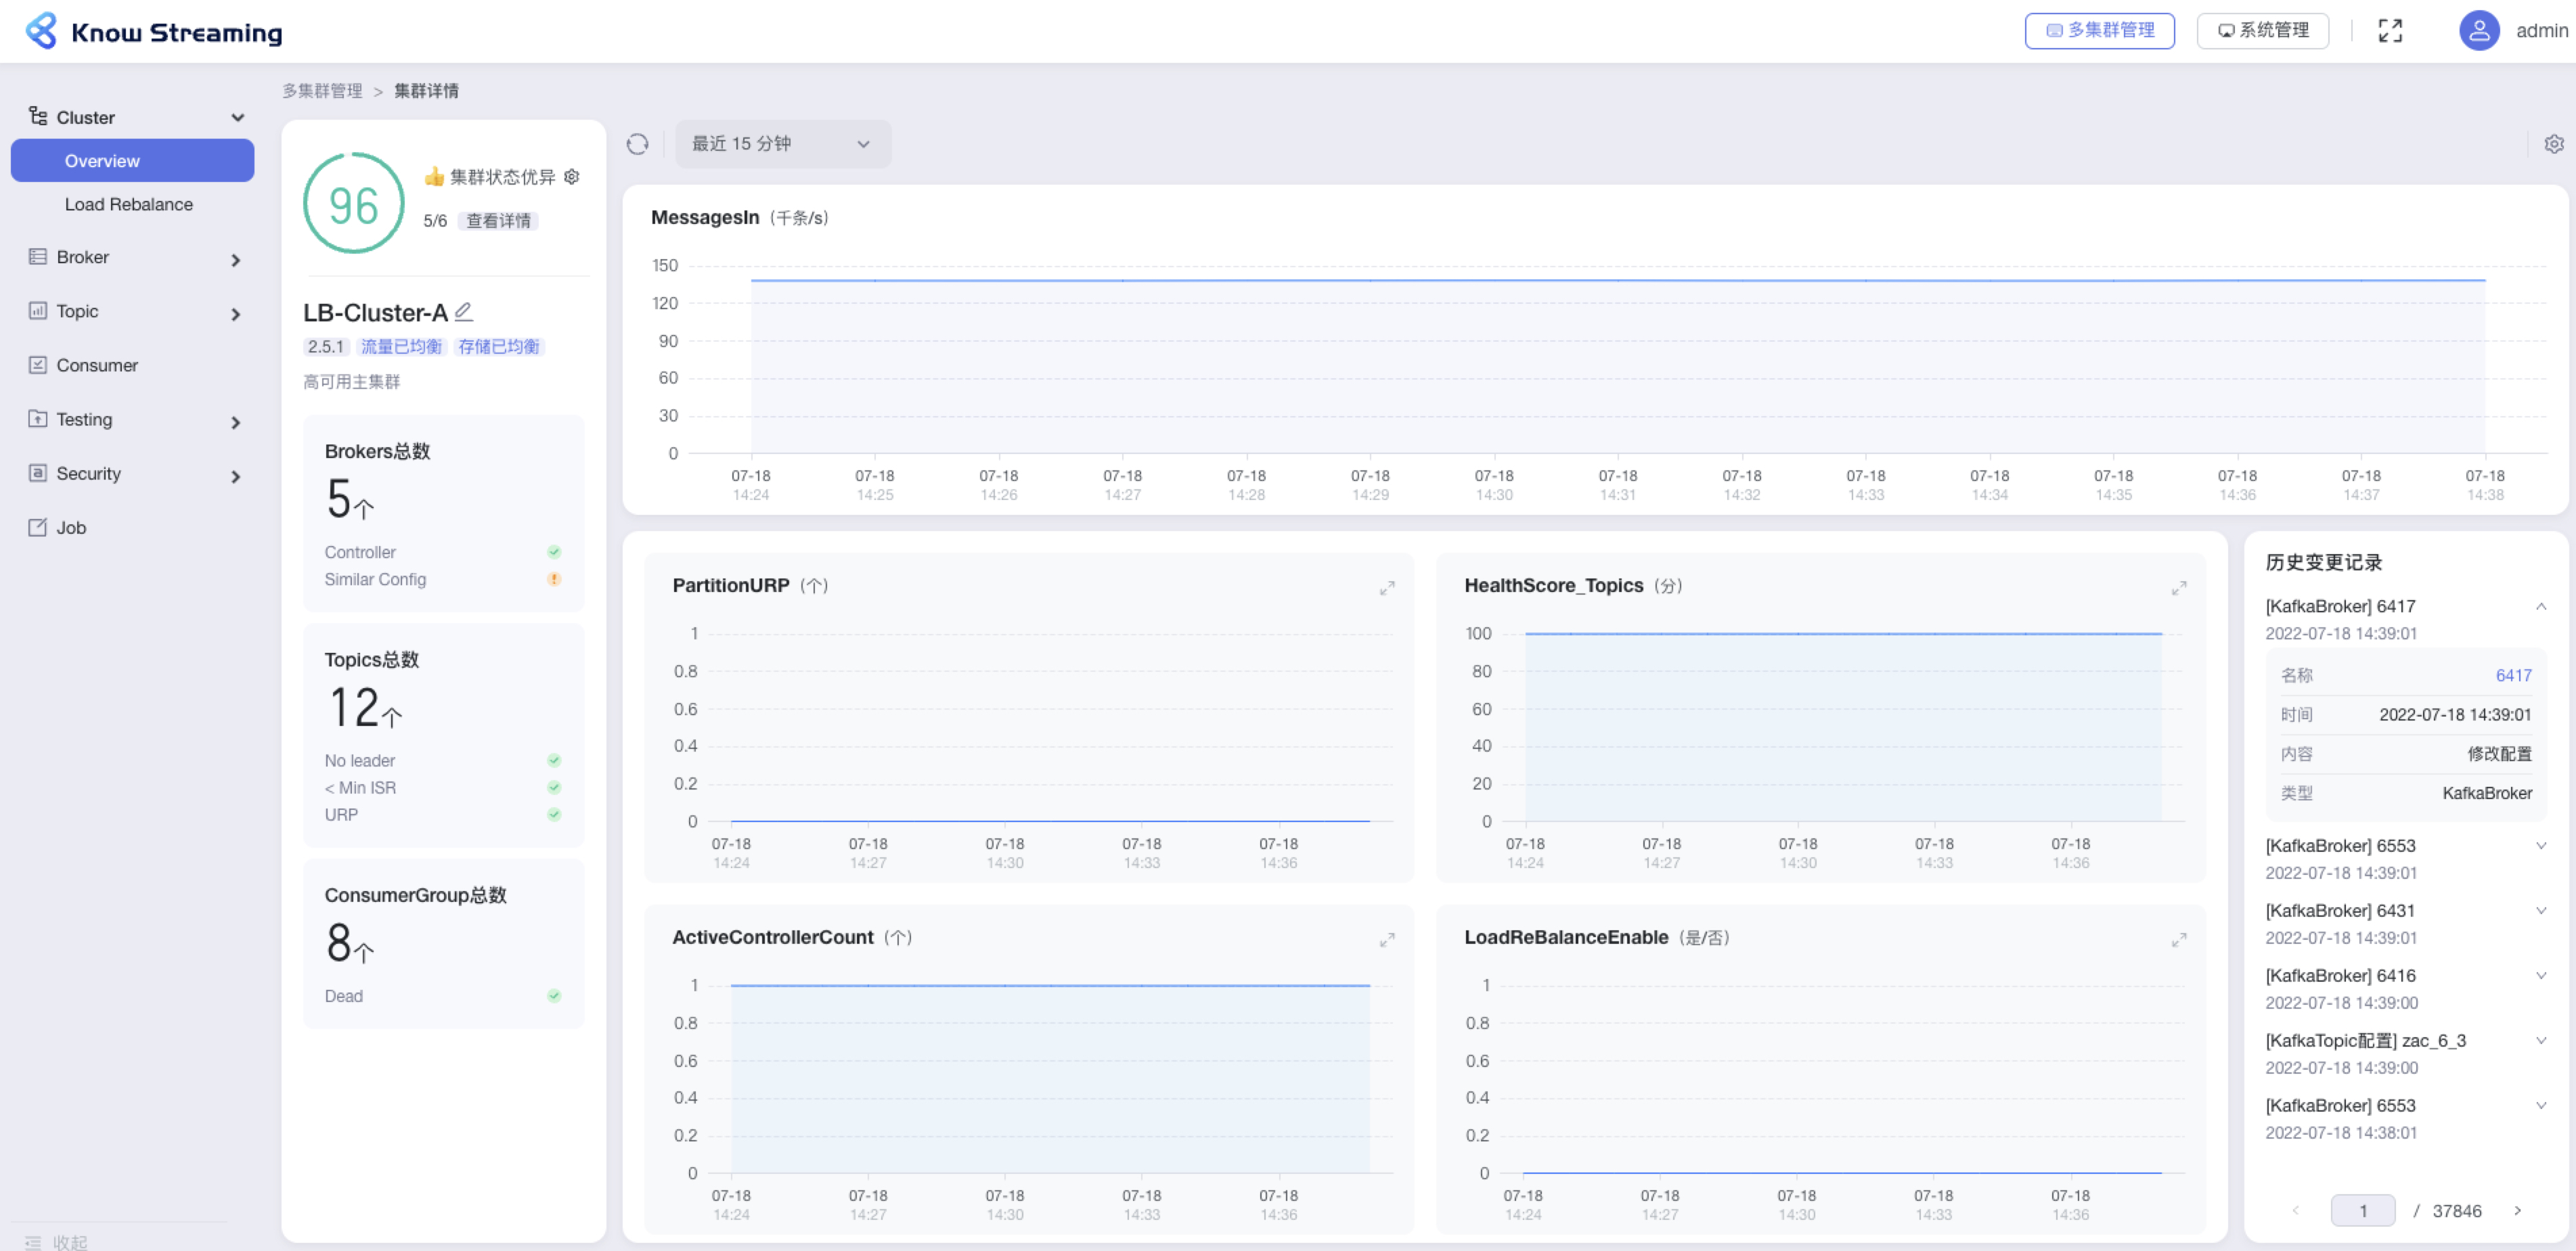Click the fullscreen icon in top bar
The image size is (2576, 1251).
pos(2389,31)
